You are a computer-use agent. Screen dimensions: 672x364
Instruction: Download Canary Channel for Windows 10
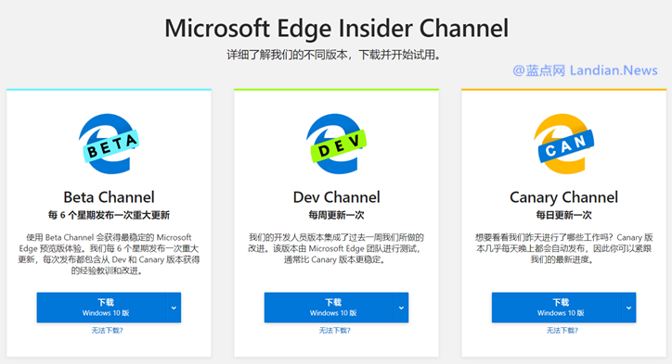pyautogui.click(x=557, y=308)
